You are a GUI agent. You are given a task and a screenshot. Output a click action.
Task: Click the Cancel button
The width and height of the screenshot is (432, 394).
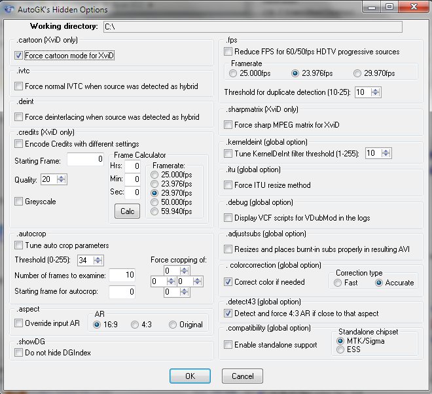tap(242, 376)
